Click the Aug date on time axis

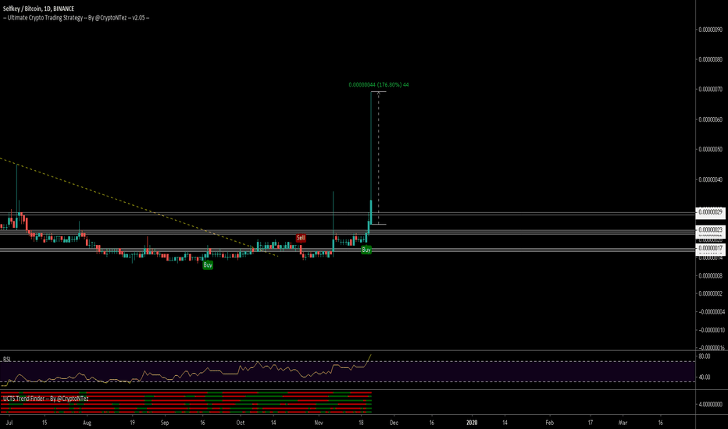[x=87, y=423]
